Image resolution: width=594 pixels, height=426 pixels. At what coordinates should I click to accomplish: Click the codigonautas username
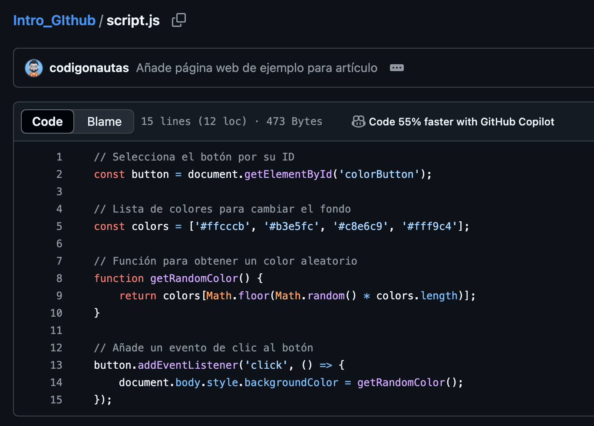[x=89, y=68]
